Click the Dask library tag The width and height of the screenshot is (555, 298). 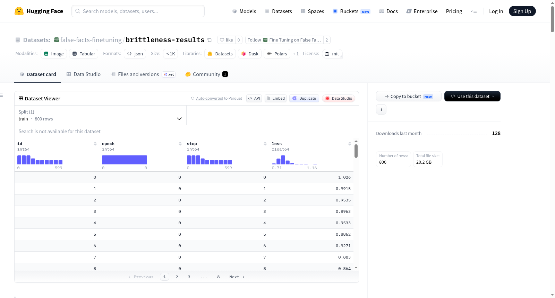point(250,54)
